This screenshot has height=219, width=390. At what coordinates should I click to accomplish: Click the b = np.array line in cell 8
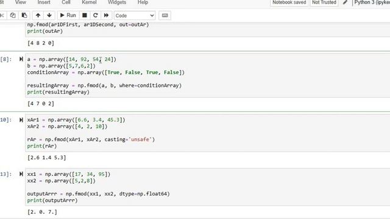(x=61, y=66)
